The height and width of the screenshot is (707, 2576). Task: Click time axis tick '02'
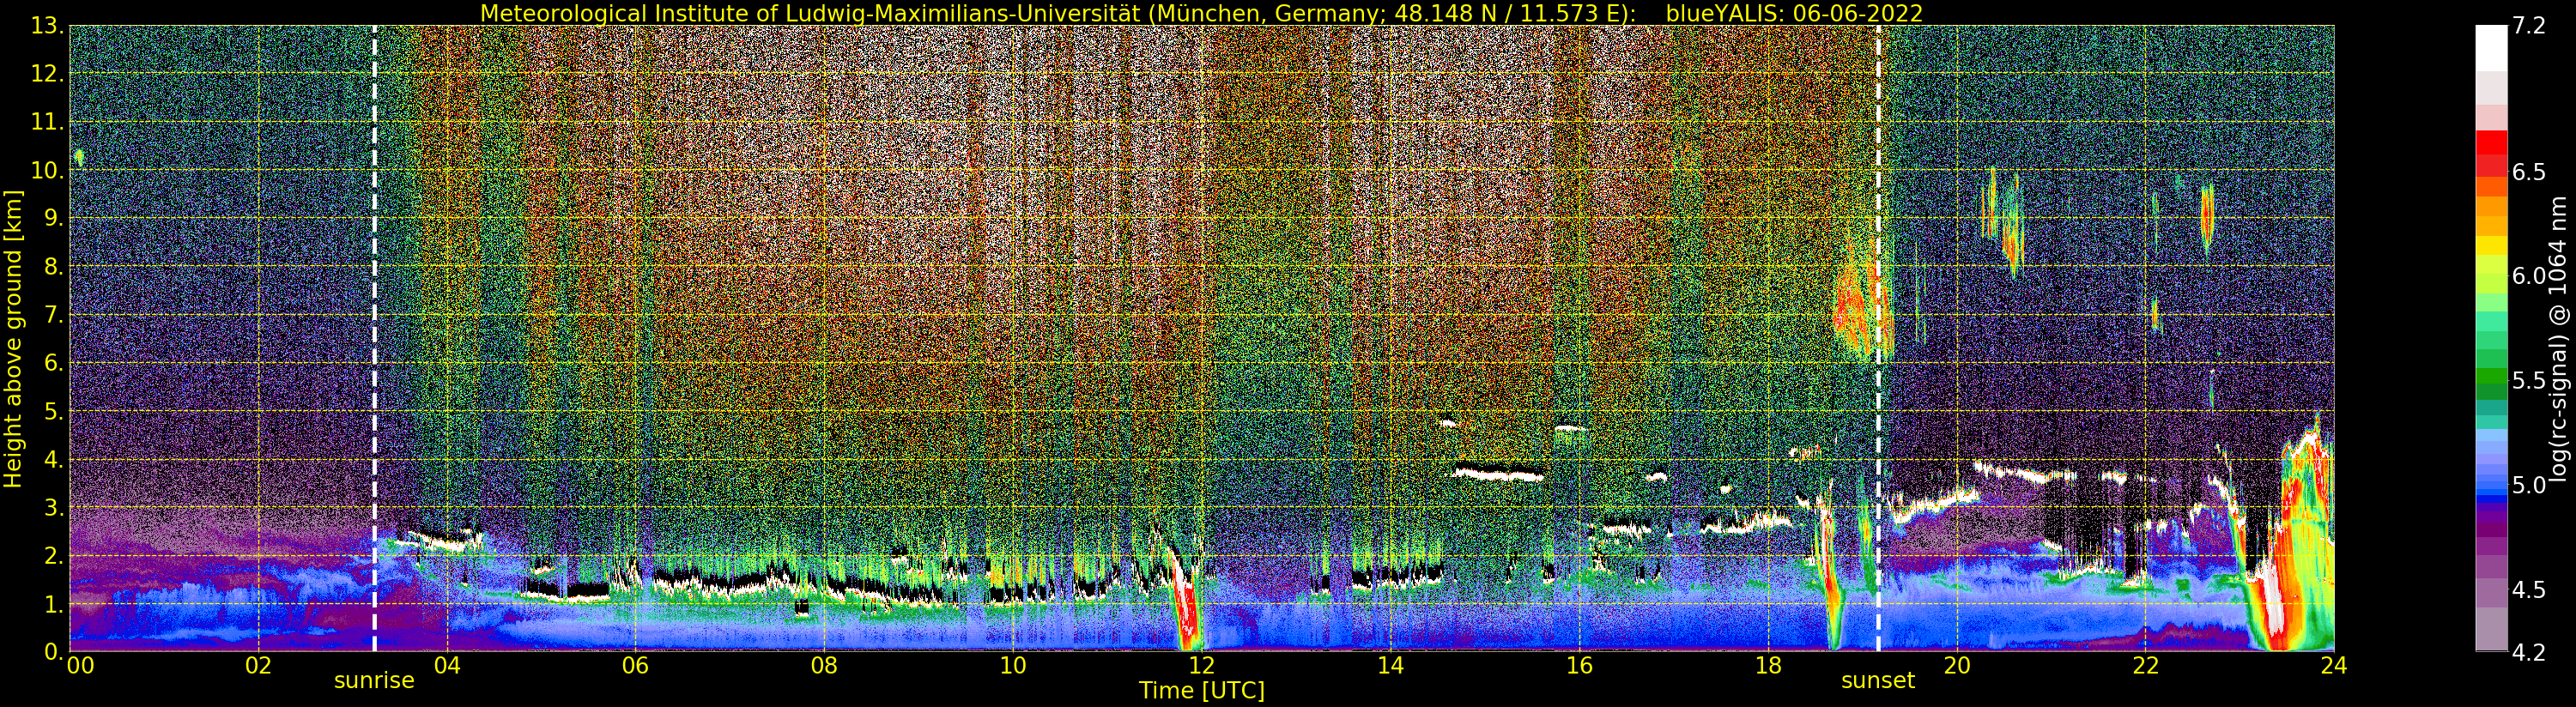point(258,666)
